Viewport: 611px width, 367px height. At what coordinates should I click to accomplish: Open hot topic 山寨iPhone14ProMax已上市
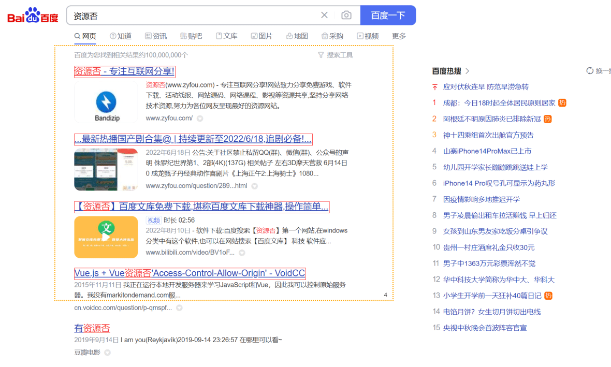(x=487, y=151)
